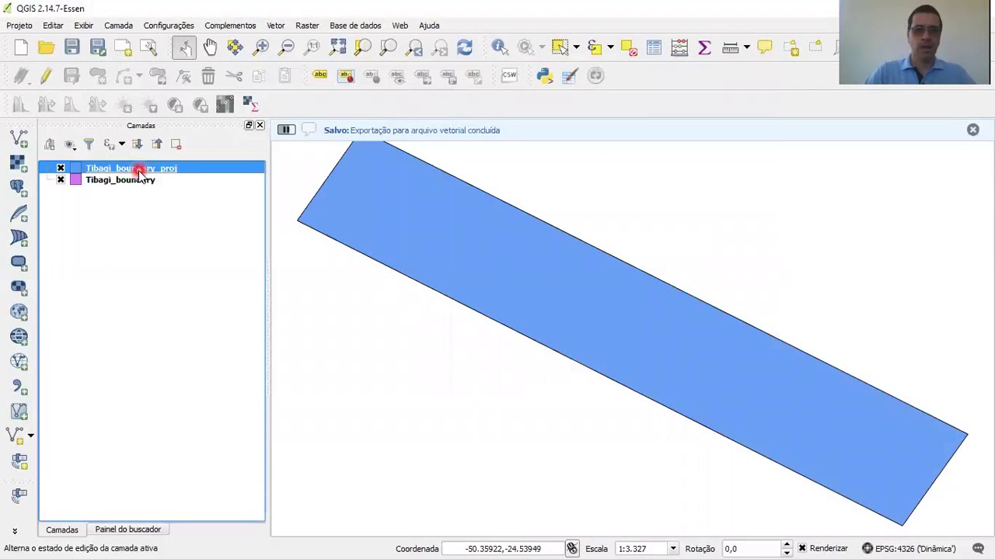Click the yellow abc layer labeling icon
Image resolution: width=995 pixels, height=559 pixels.
[x=320, y=75]
